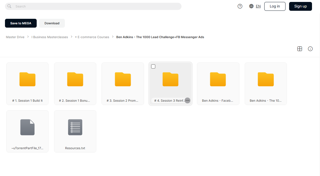Viewport: 320px width, 176px height.
Task: Click the 'Ben Adkins - The 10...' label
Action: [x=265, y=101]
